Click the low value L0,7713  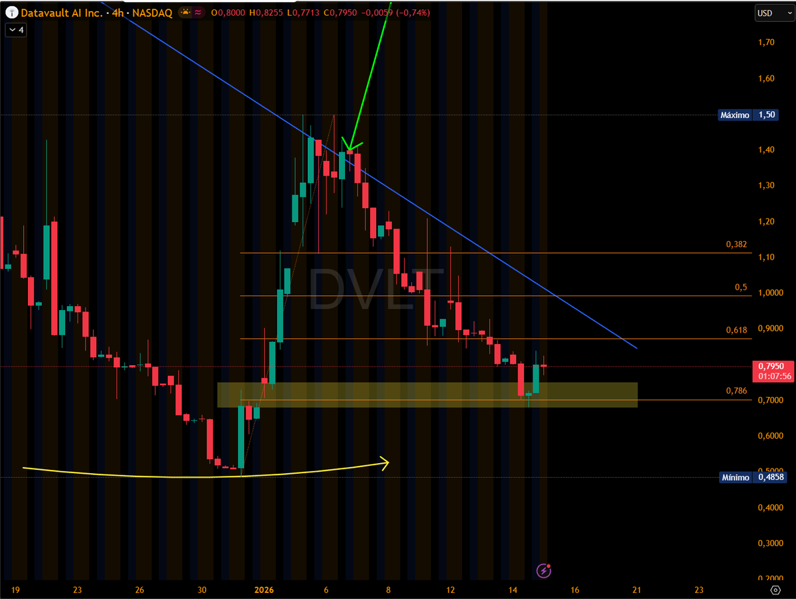coord(304,13)
